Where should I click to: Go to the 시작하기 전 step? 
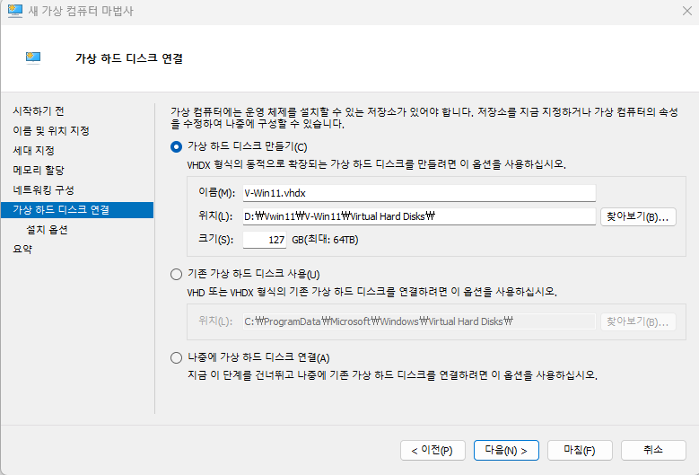[39, 111]
